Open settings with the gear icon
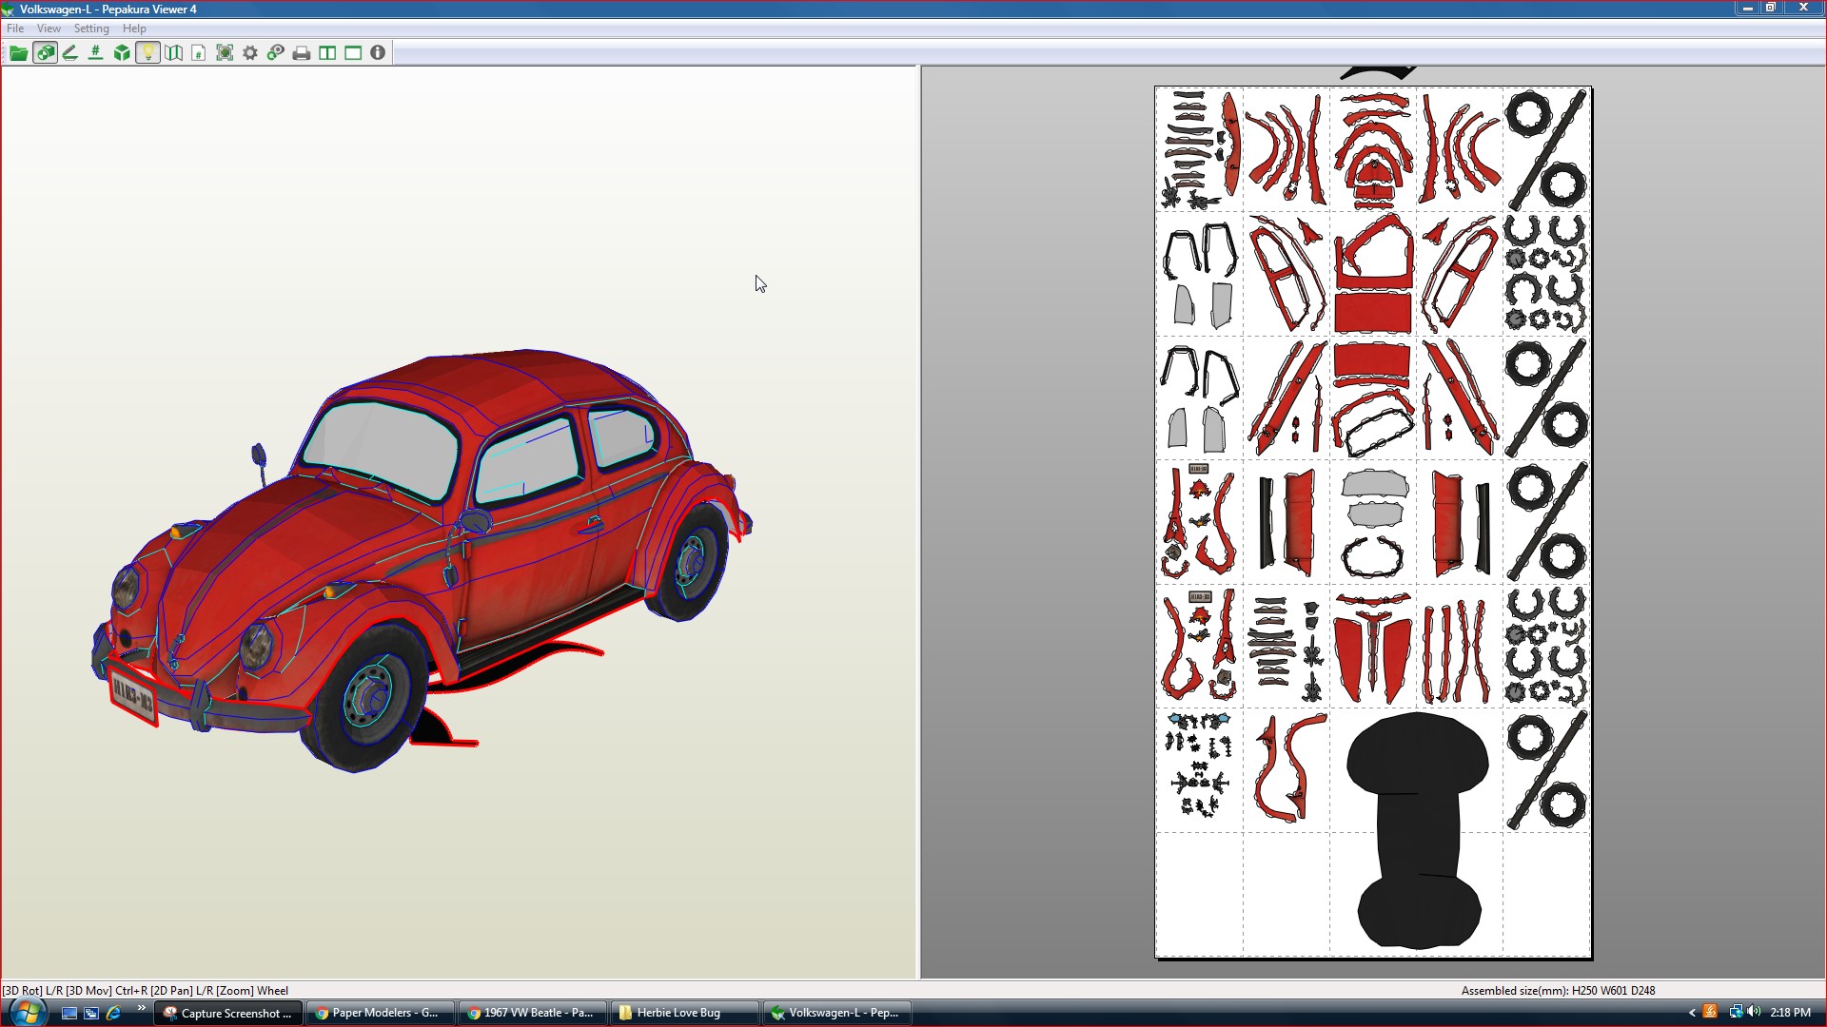The width and height of the screenshot is (1827, 1027). click(250, 53)
